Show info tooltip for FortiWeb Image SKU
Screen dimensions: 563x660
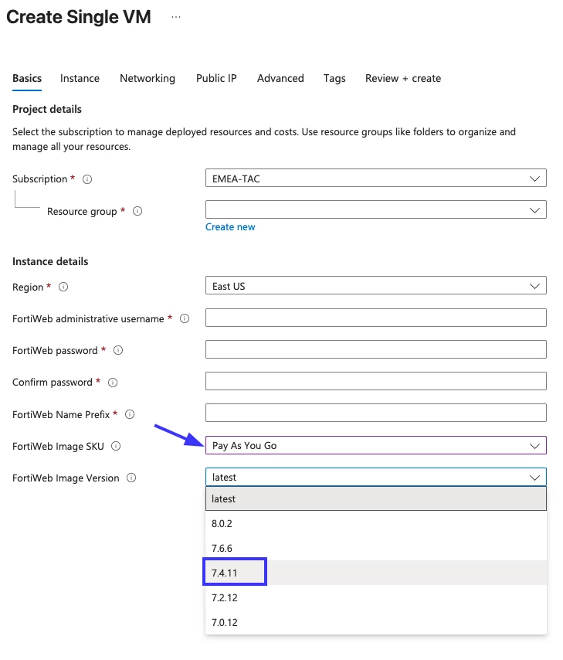[x=116, y=446]
